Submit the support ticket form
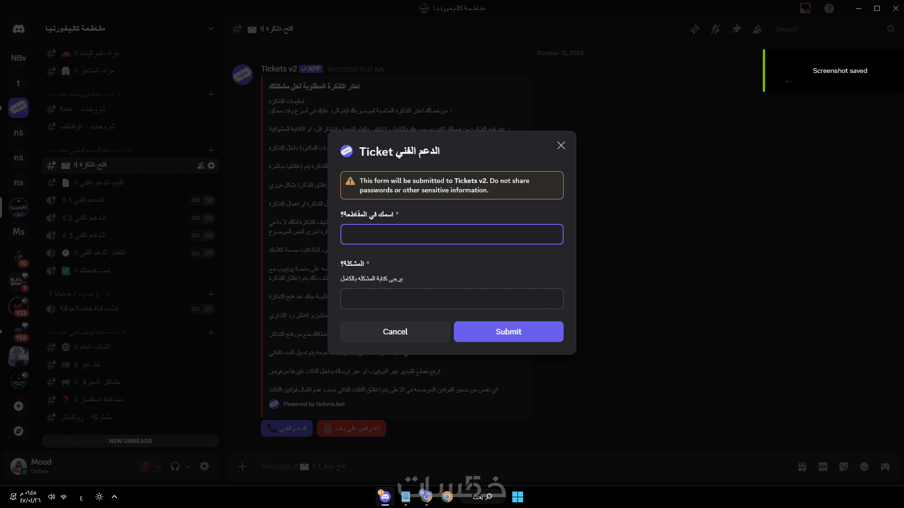Image resolution: width=904 pixels, height=508 pixels. point(508,332)
